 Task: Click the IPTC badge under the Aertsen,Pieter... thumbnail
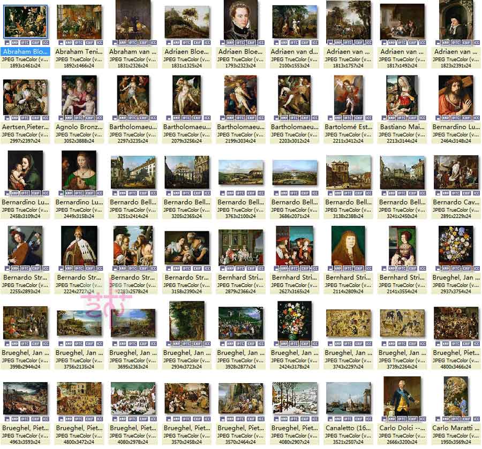(x=25, y=118)
